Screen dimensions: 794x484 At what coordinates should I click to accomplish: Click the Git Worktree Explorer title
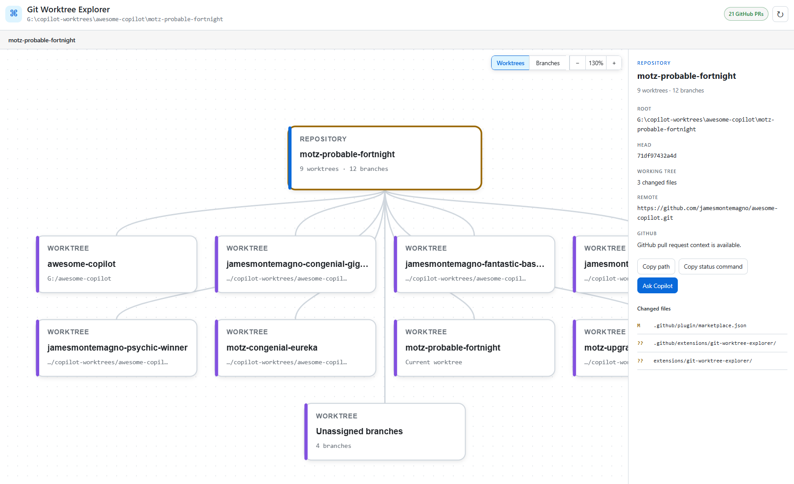[x=68, y=9]
